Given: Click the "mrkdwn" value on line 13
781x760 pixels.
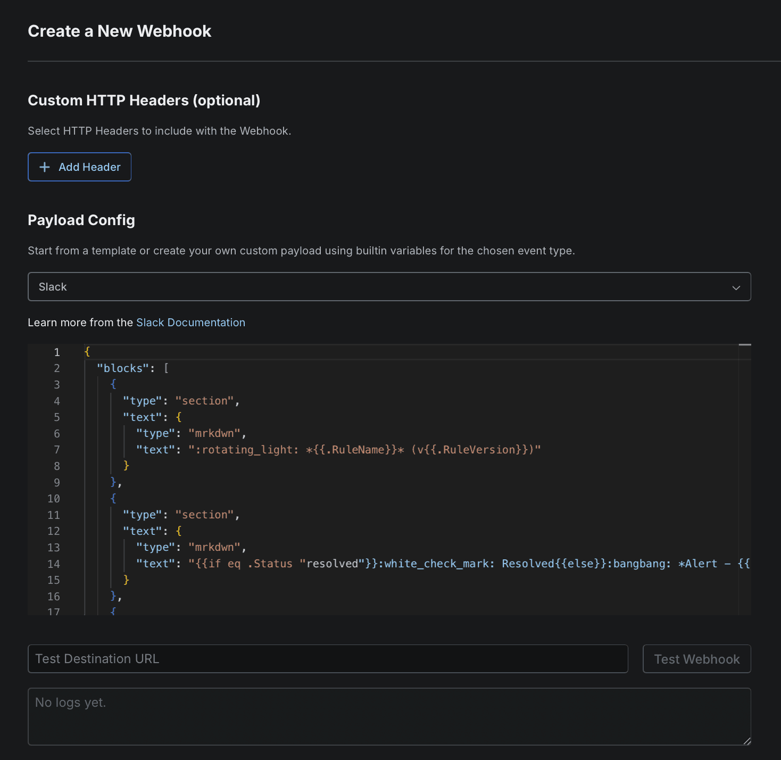Looking at the screenshot, I should (x=214, y=547).
